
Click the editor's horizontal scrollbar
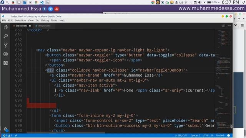pos(66,133)
